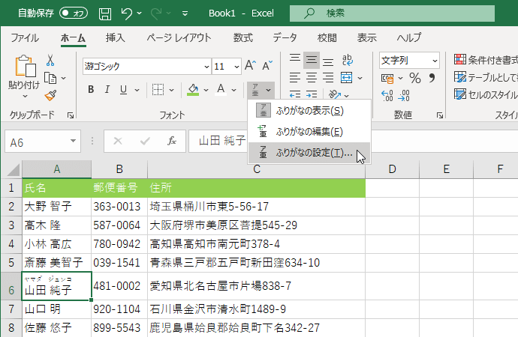
Task: Decrease font size with small A icon
Action: point(267,65)
